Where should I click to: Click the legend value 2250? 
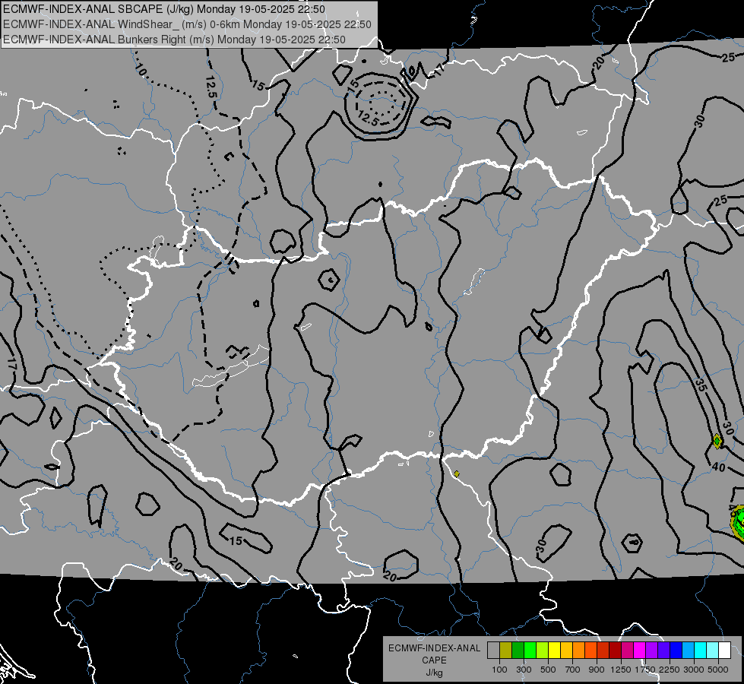pos(670,670)
